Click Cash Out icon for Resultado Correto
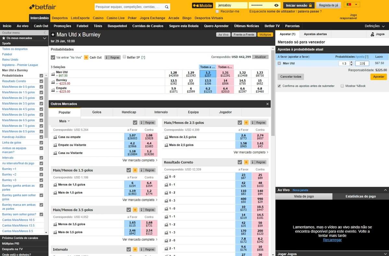Viewport: 389px width, 256px height. 246,162
